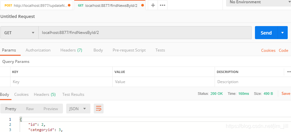This screenshot has width=291, height=132.
Task: Click the Send button
Action: 266,33
